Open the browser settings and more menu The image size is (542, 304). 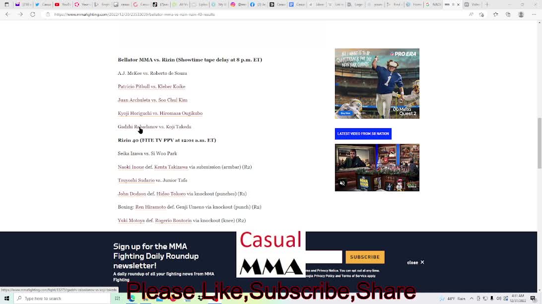pyautogui.click(x=534, y=14)
